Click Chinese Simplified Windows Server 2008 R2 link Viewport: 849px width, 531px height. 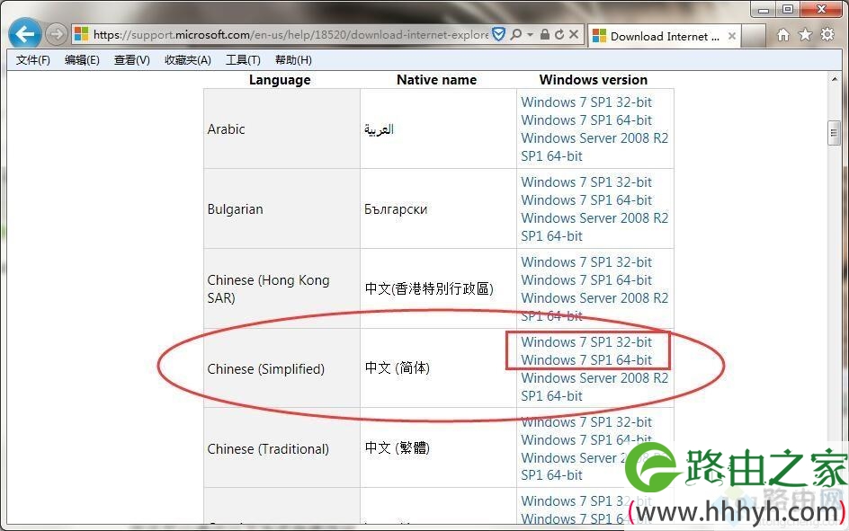(594, 386)
